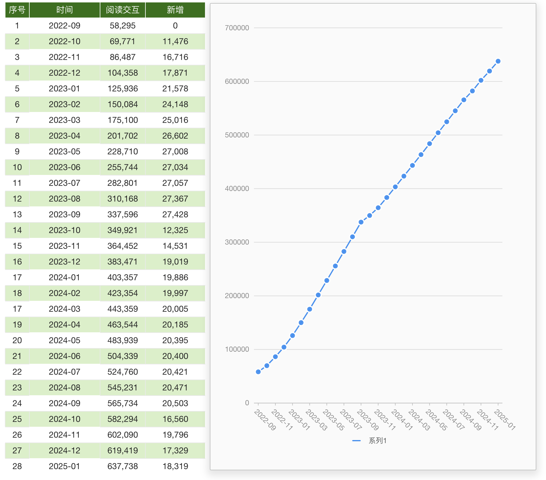
Task: Select cell with value 19,886
Action: [x=175, y=278]
